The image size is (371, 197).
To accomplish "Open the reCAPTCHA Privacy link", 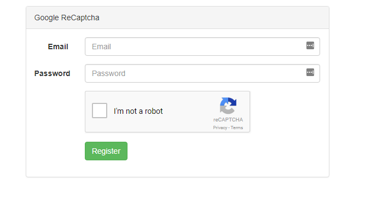I will point(220,128).
